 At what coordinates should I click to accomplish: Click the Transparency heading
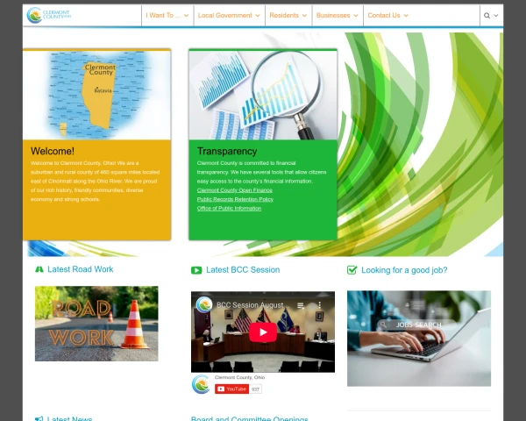pyautogui.click(x=227, y=151)
